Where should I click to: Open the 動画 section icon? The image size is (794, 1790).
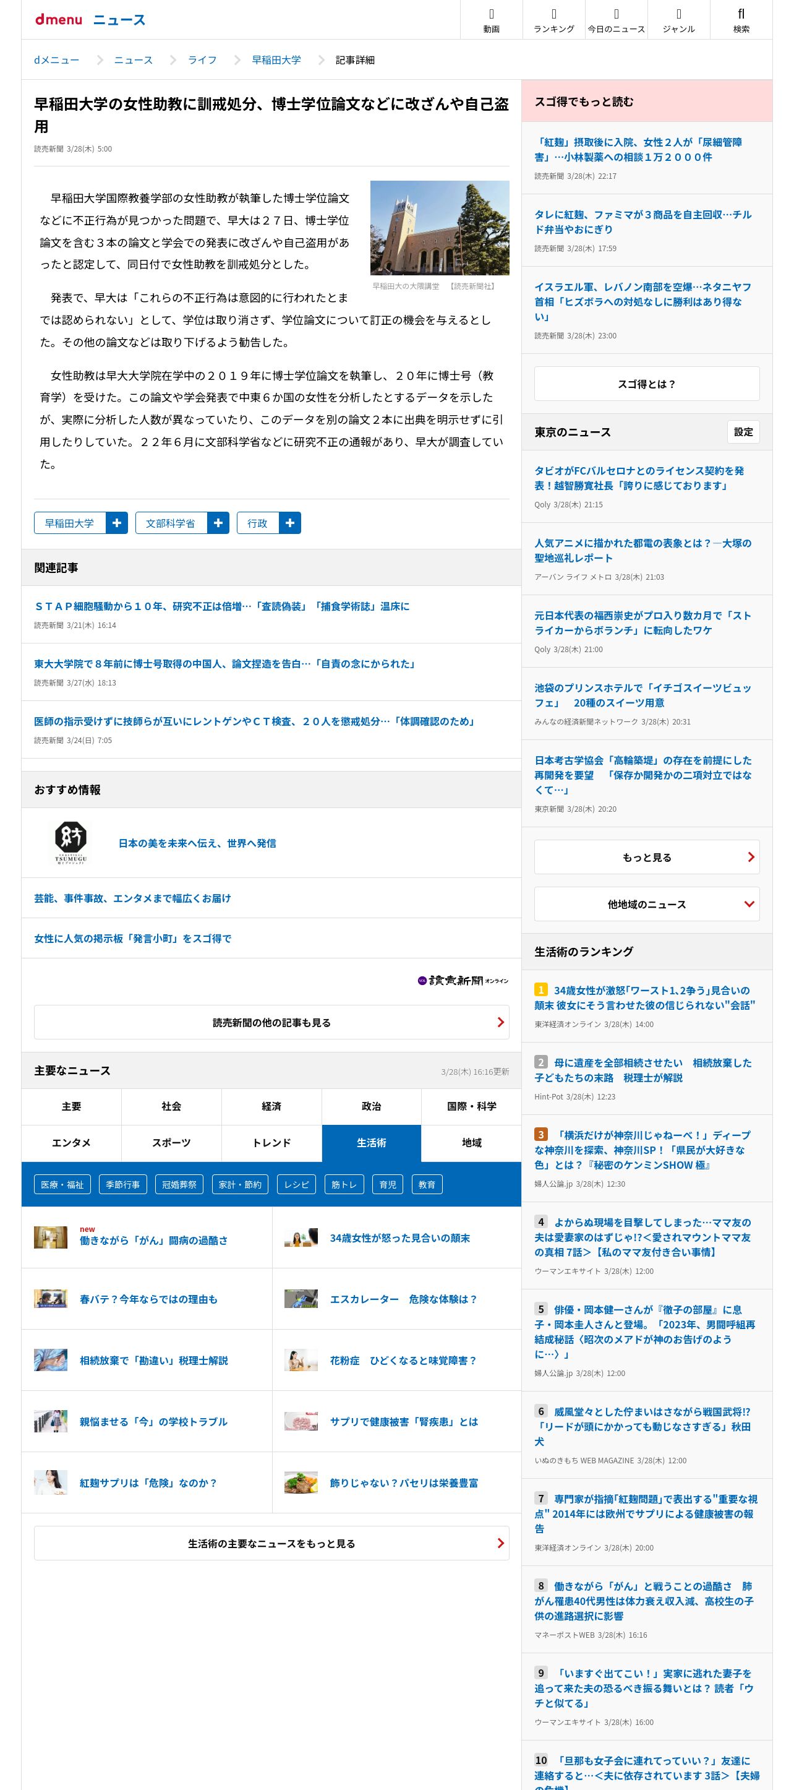491,19
